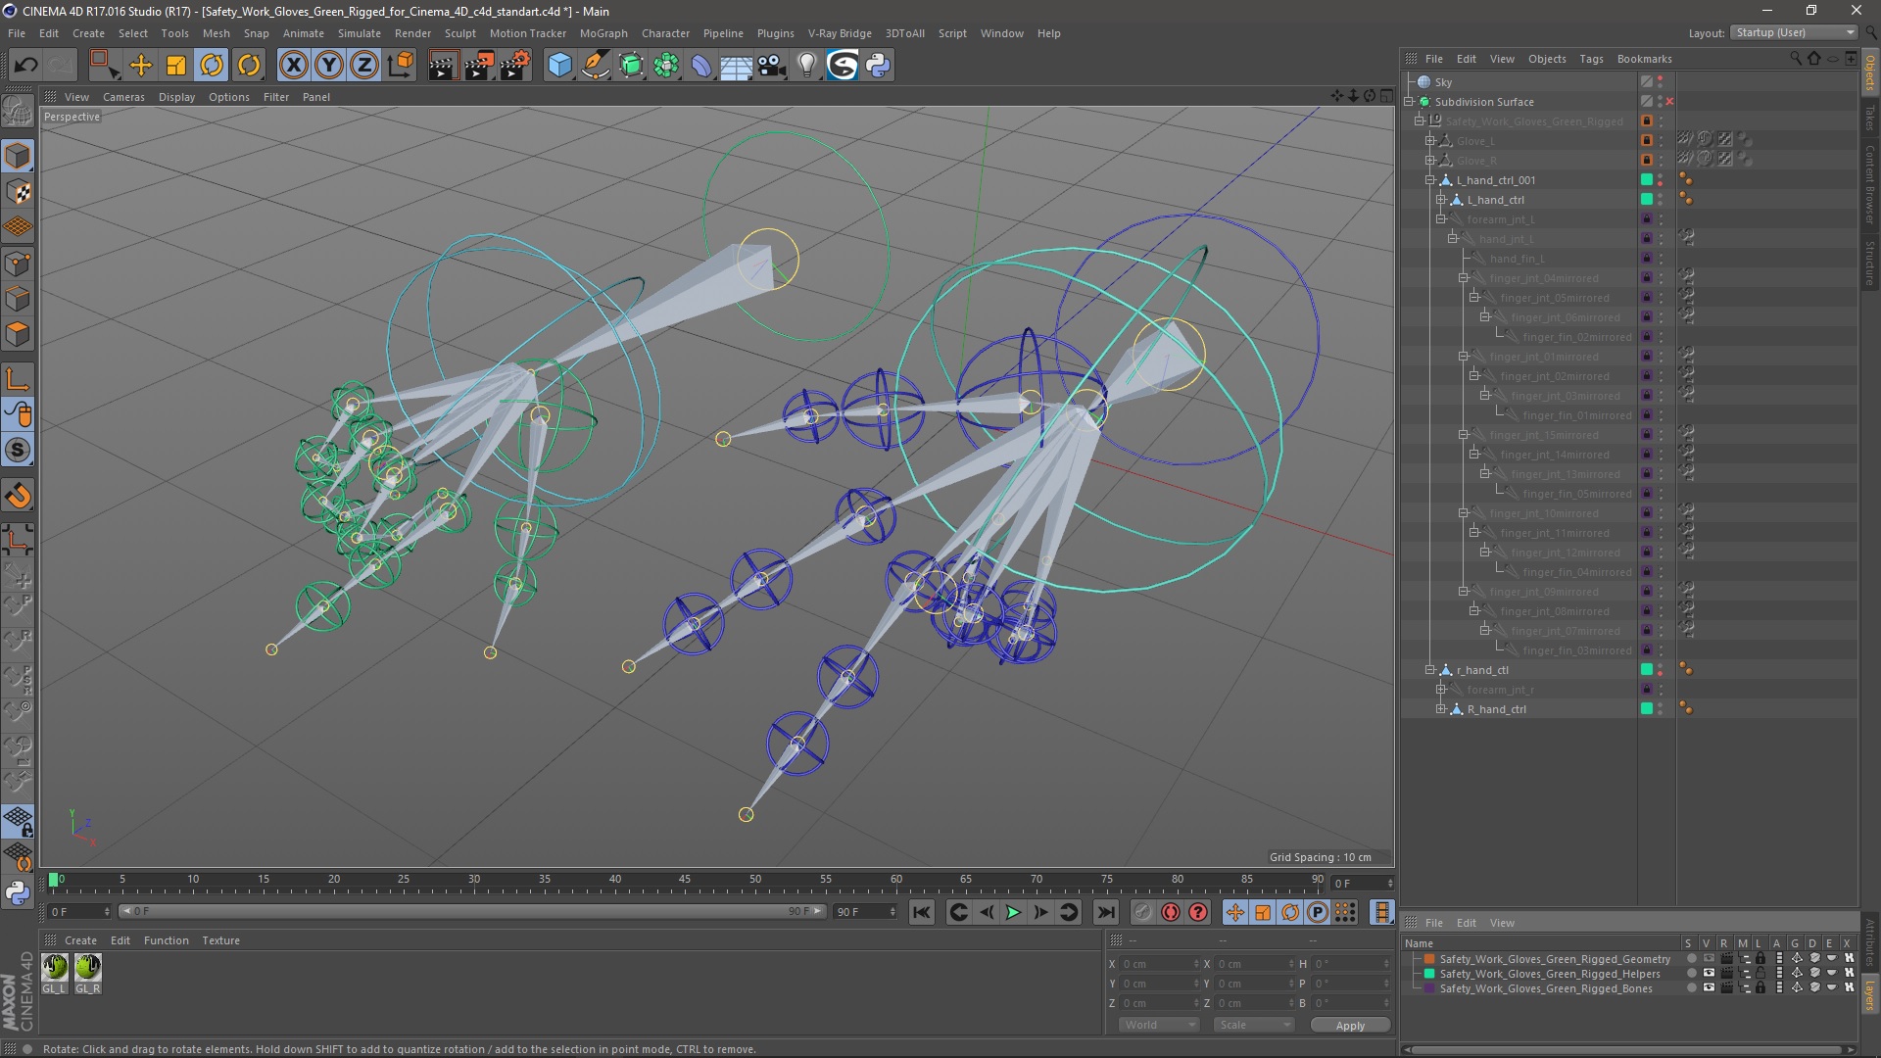Click frame 50 on the timeline ruler
Image resolution: width=1881 pixels, height=1058 pixels.
[x=754, y=881]
